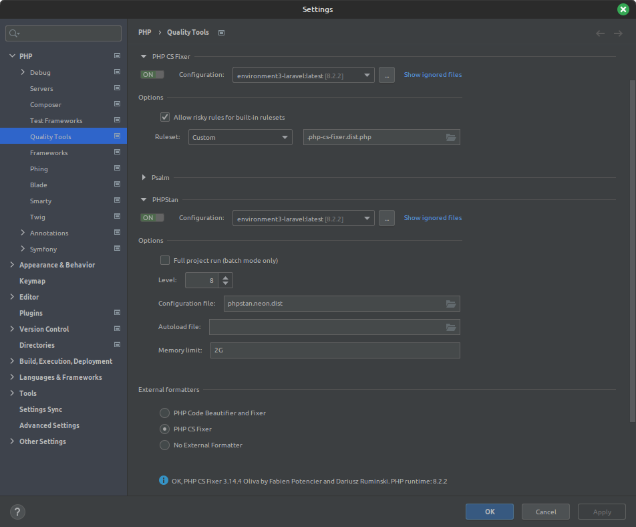Open the Ruleset Custom dropdown
Viewport: 636px width, 527px height.
coord(240,137)
